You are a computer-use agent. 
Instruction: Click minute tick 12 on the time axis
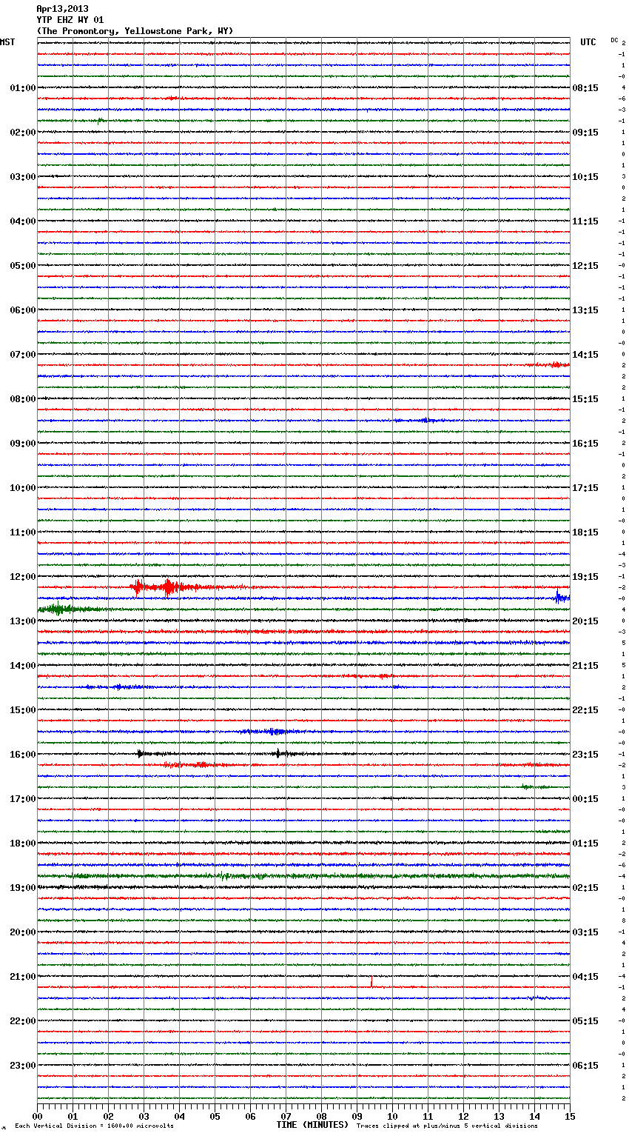pos(463,1116)
